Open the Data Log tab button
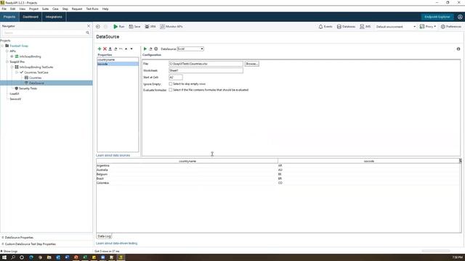The width and height of the screenshot is (465, 261). (x=104, y=236)
